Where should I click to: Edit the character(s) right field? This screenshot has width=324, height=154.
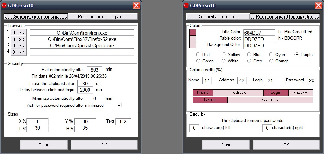(267, 128)
